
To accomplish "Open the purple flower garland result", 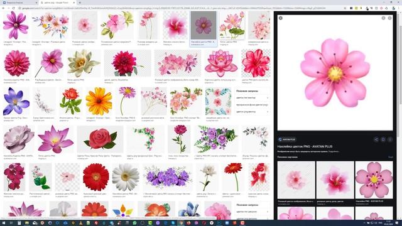I will 168,177.
